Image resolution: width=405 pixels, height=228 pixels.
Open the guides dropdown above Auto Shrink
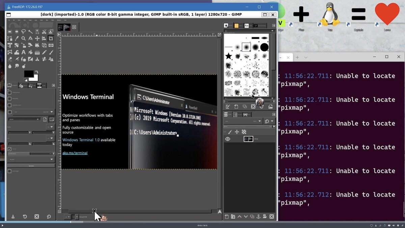coord(31,159)
